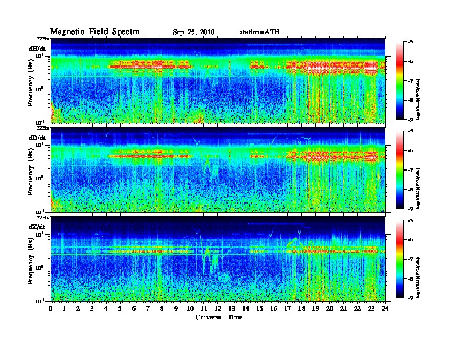Click the '32Hz' label atop dD/dt panel
This screenshot has width=459, height=354.
pyautogui.click(x=42, y=128)
